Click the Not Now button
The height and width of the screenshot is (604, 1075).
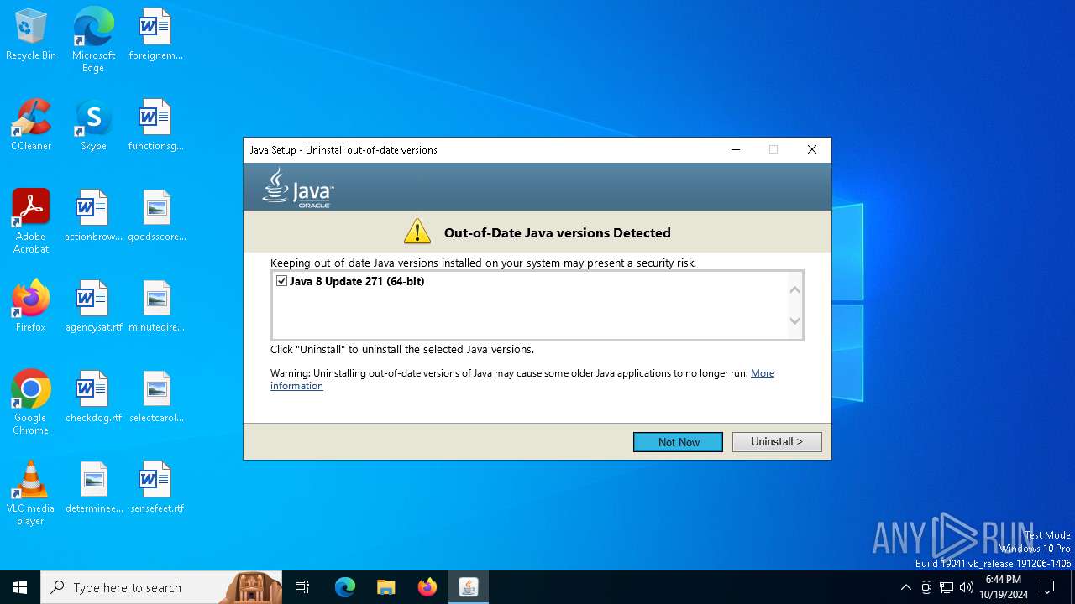pyautogui.click(x=678, y=442)
